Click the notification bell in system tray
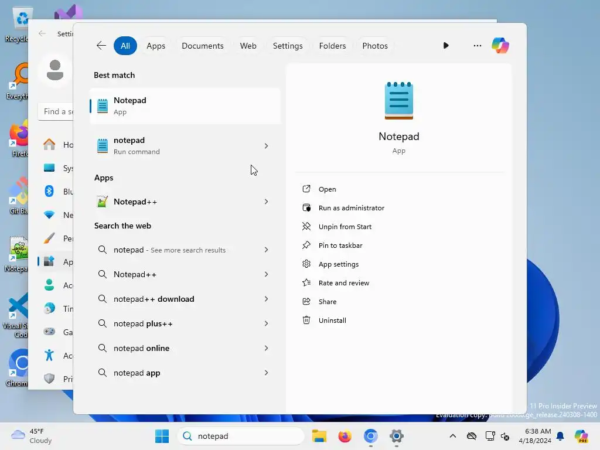Image resolution: width=600 pixels, height=450 pixels. point(560,436)
